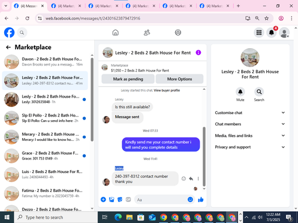The image size is (298, 223).
Task: Open the account profile avatar menu
Action: [284, 33]
